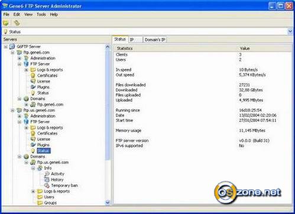Open the Tools menu
Image resolution: width=295 pixels, height=214 pixels.
click(41, 14)
